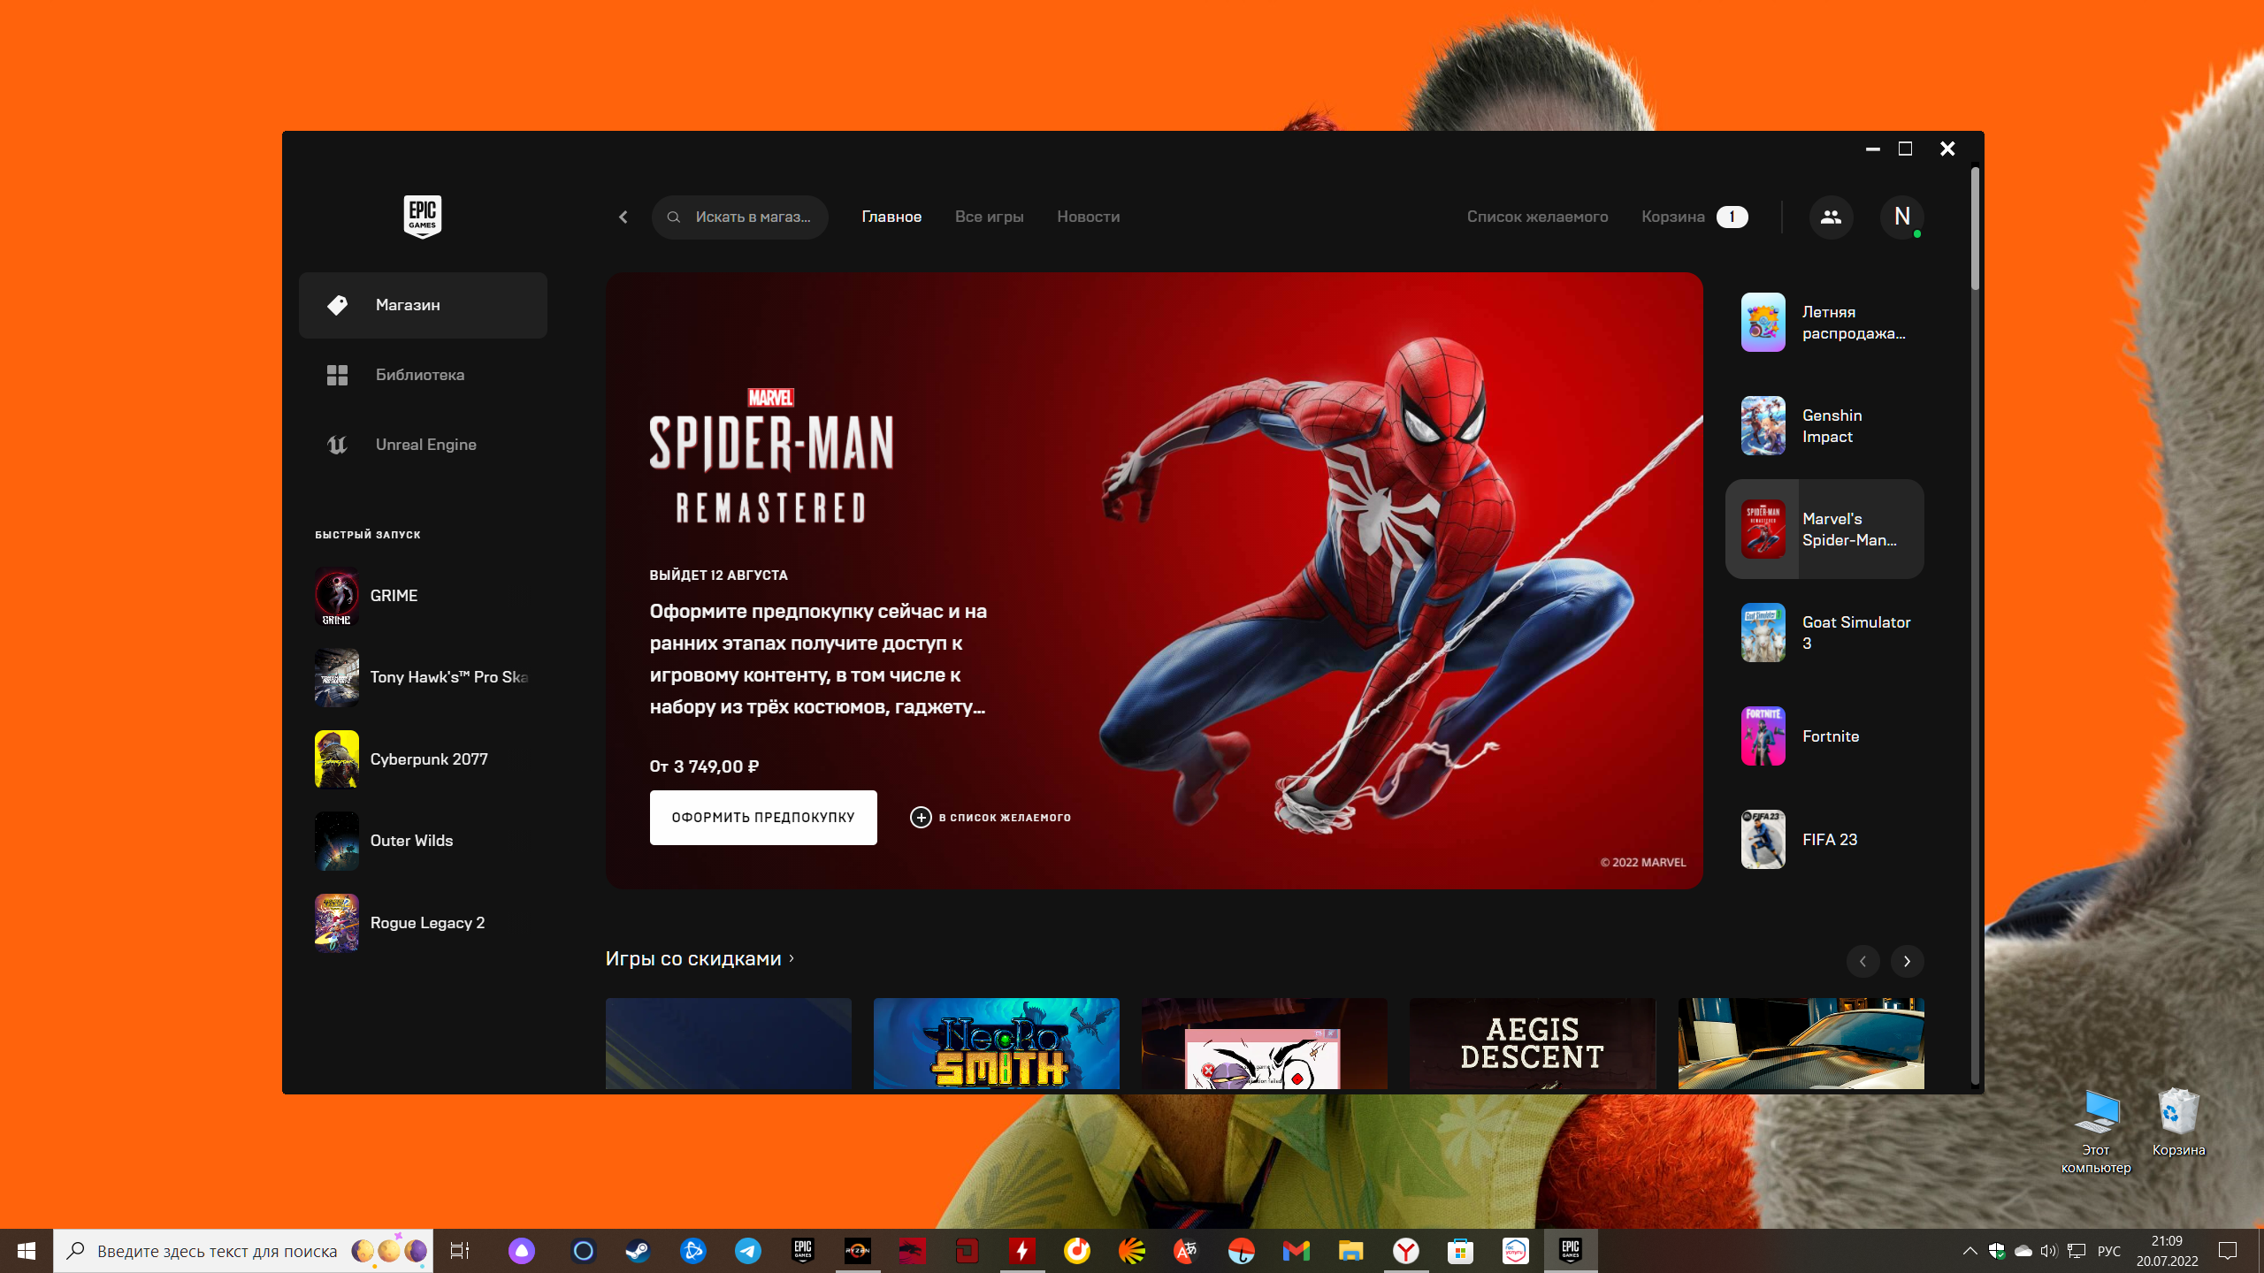Select FIFA 23 in the carousel list
2264x1273 pixels.
point(1824,840)
